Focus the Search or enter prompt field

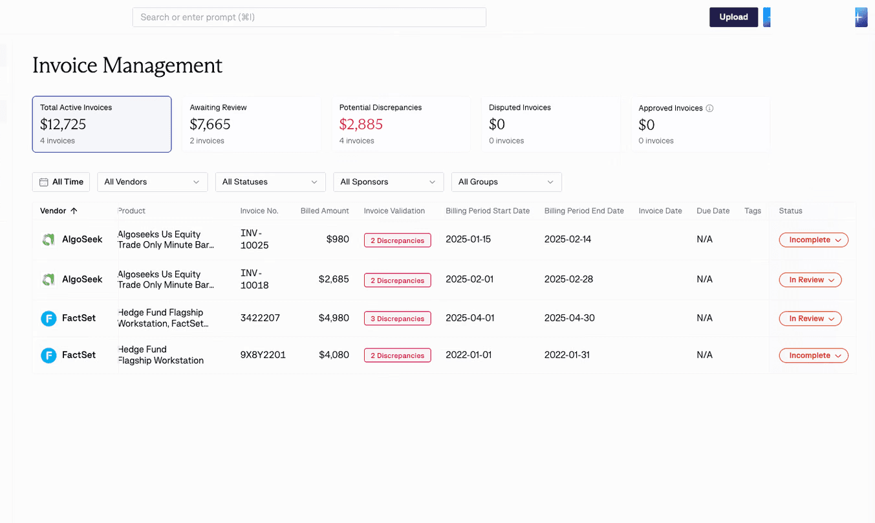[309, 17]
